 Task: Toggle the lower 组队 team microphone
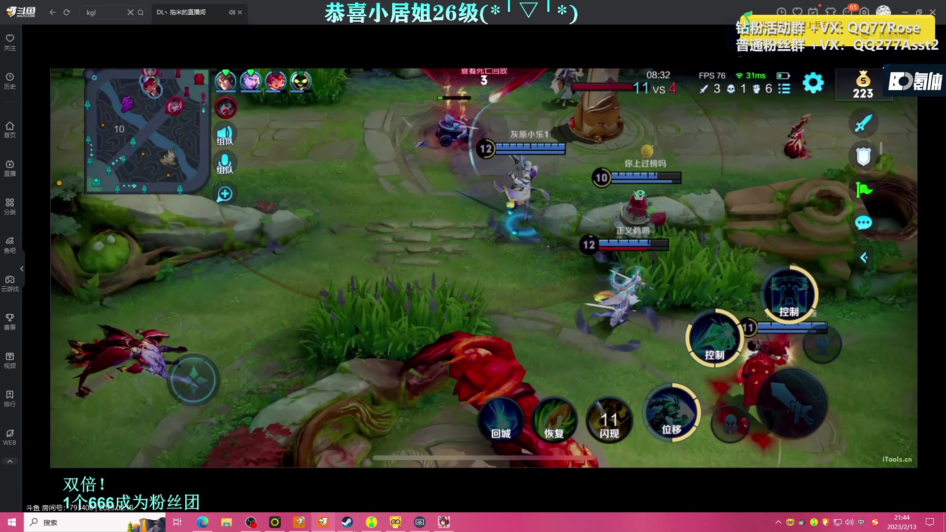(x=225, y=164)
